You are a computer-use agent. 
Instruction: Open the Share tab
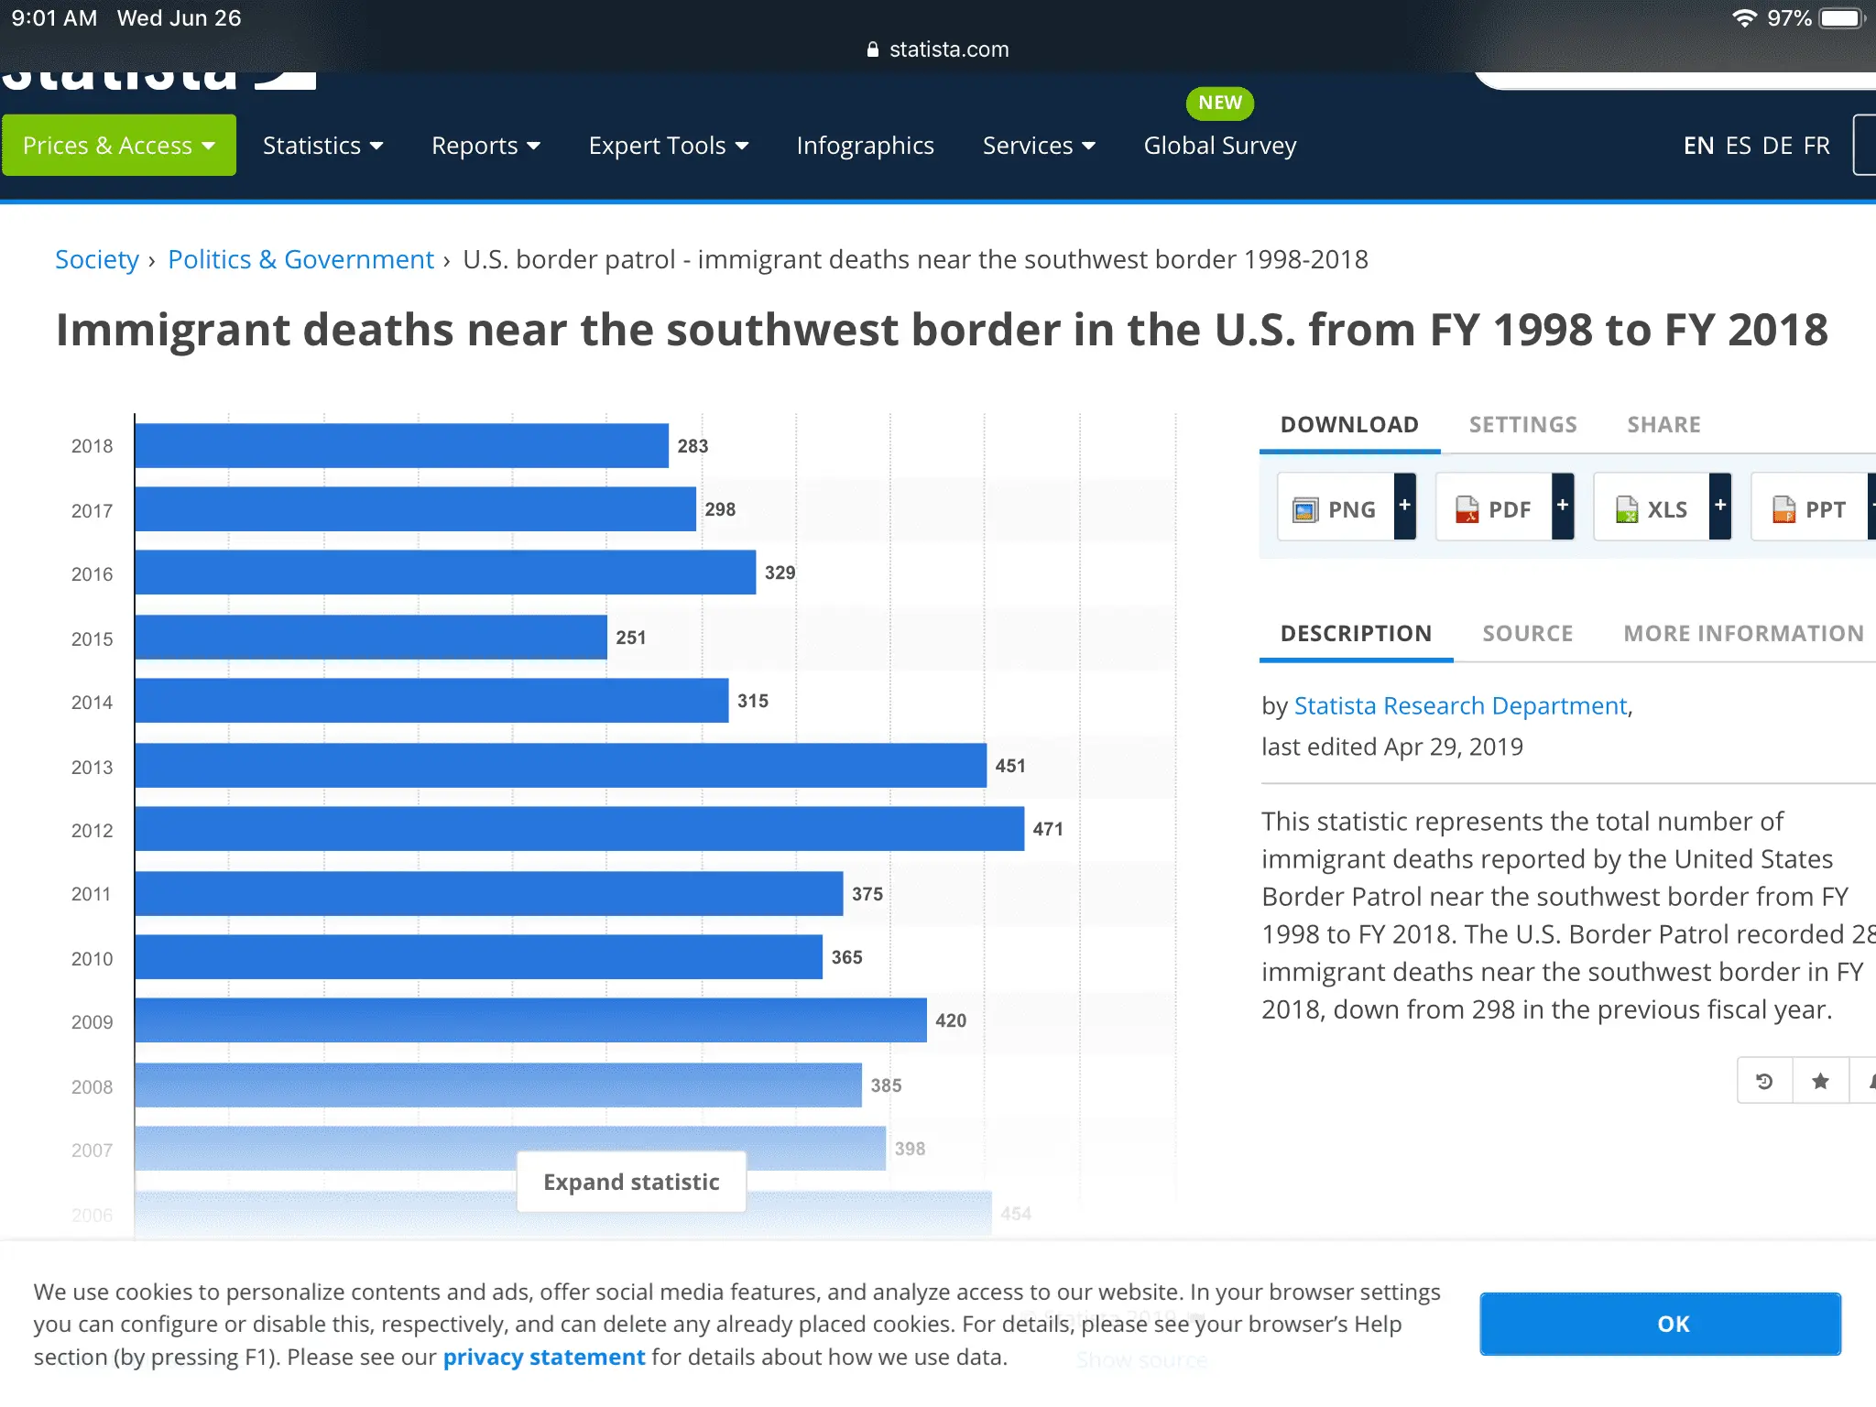point(1663,425)
